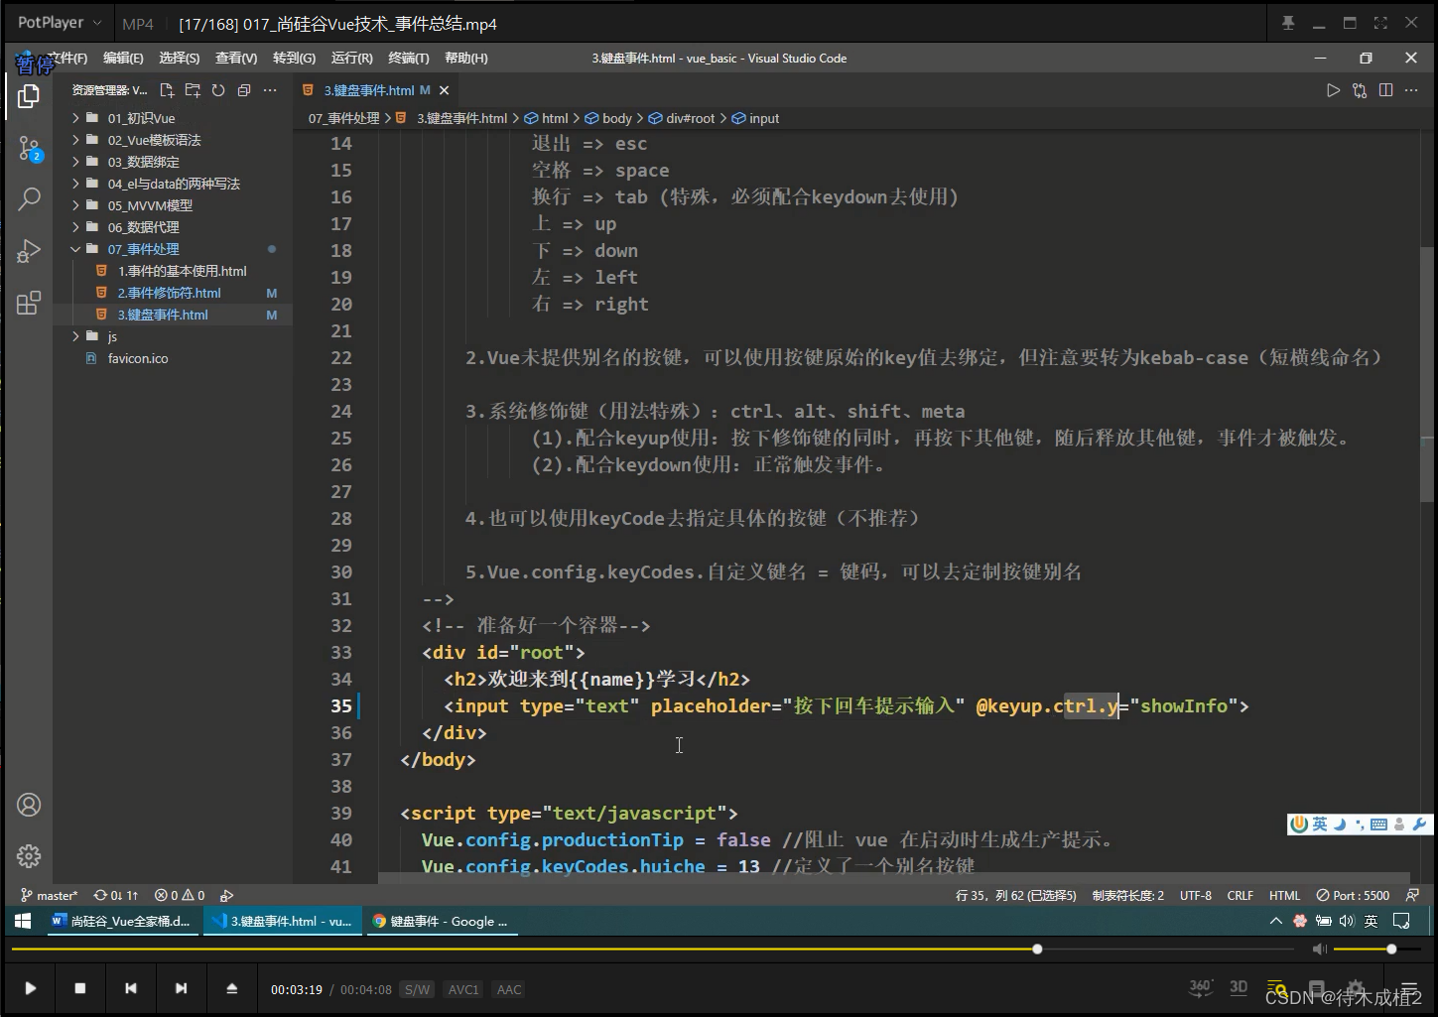Image resolution: width=1438 pixels, height=1017 pixels.
Task: Toggle PotPlayer 3D mode
Action: point(1239,987)
